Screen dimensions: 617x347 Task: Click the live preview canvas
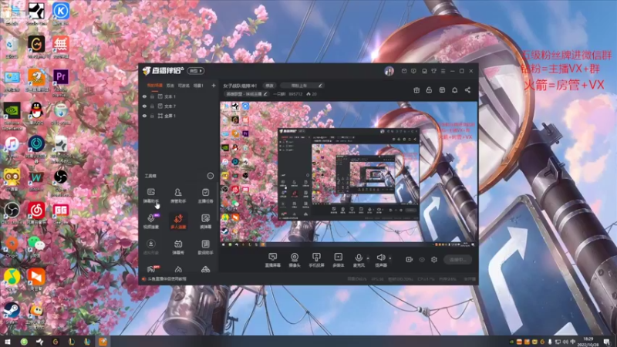pos(349,174)
